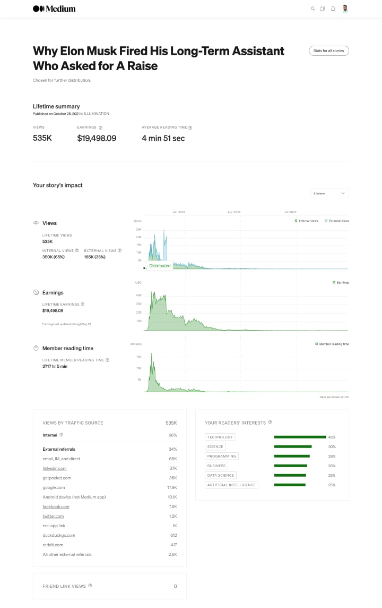Open the twitter.com referral link
Viewport: 382px width, 608px height.
(53, 516)
